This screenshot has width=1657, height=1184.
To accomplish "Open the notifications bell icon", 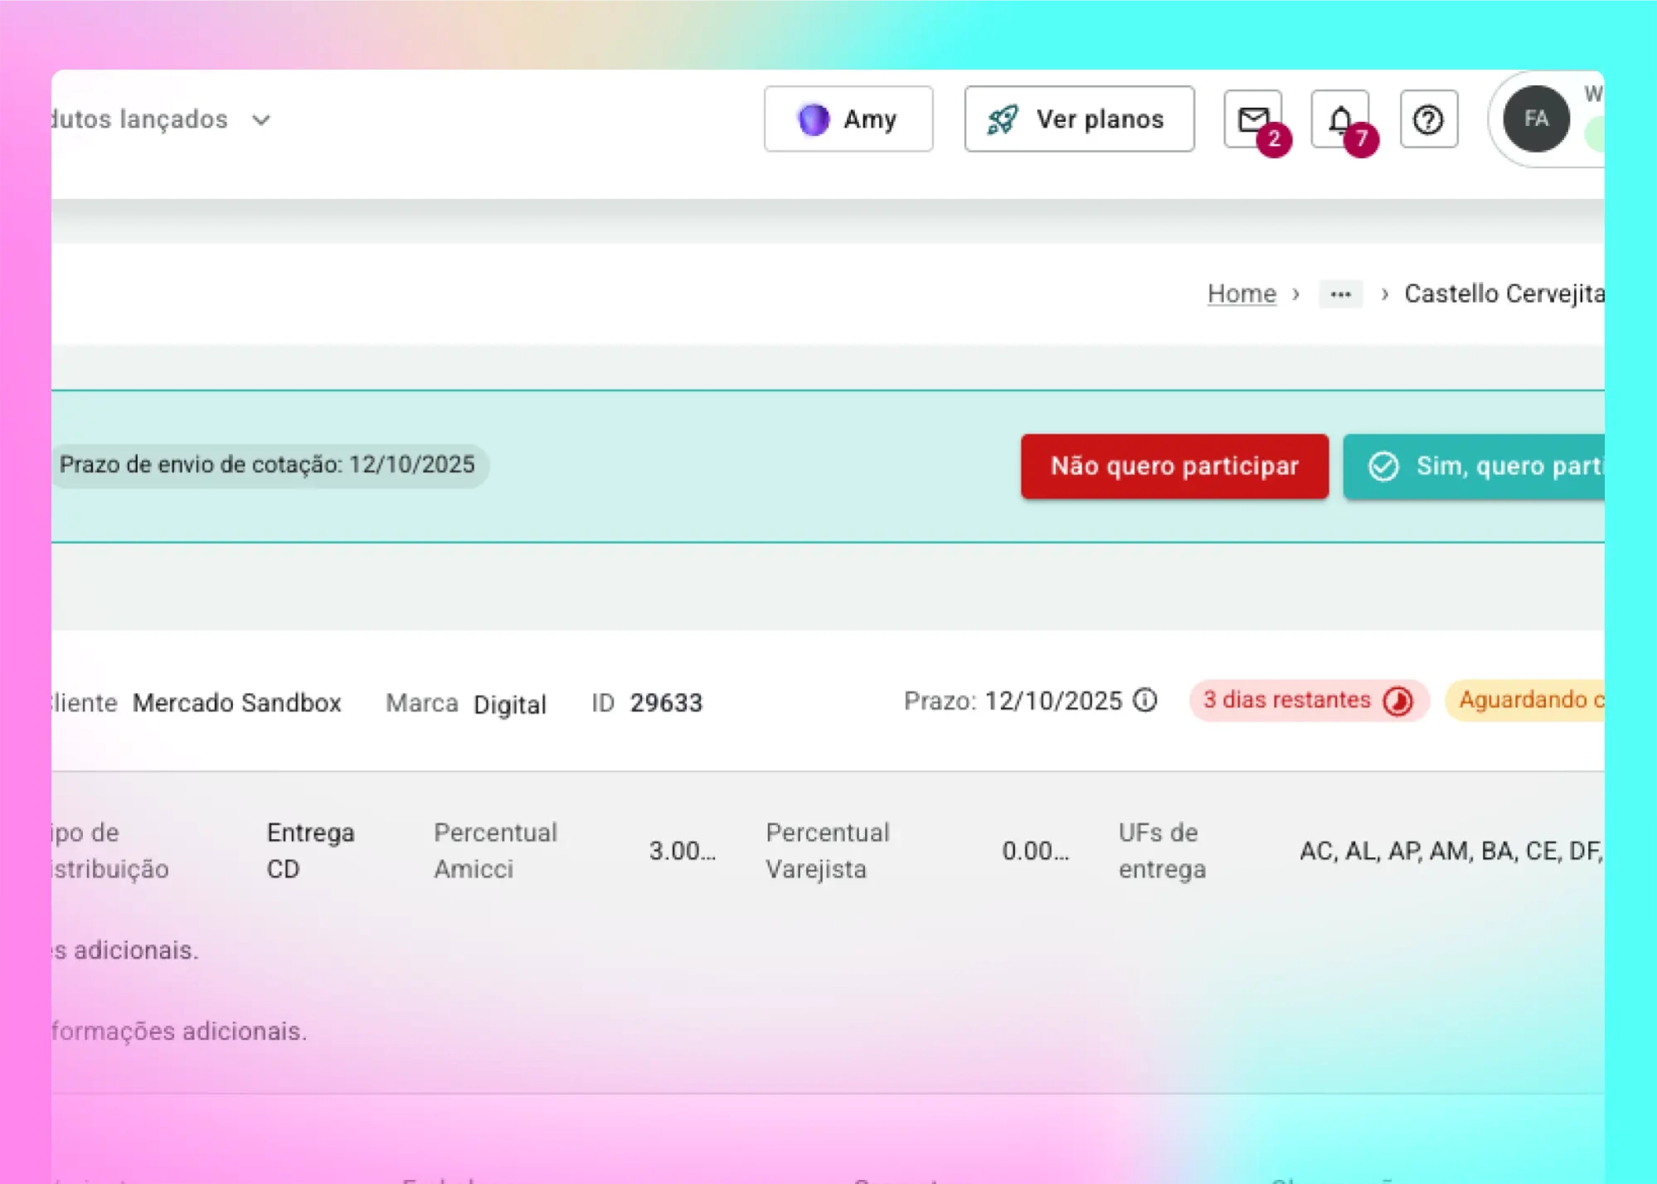I will click(x=1339, y=119).
